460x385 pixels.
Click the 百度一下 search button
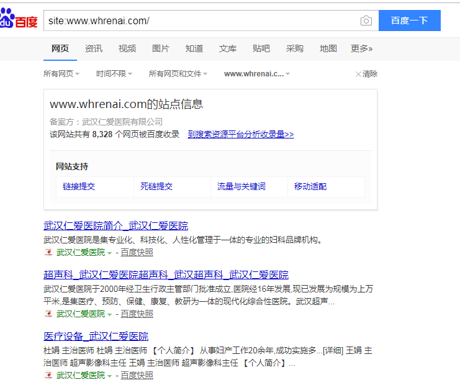tap(410, 20)
